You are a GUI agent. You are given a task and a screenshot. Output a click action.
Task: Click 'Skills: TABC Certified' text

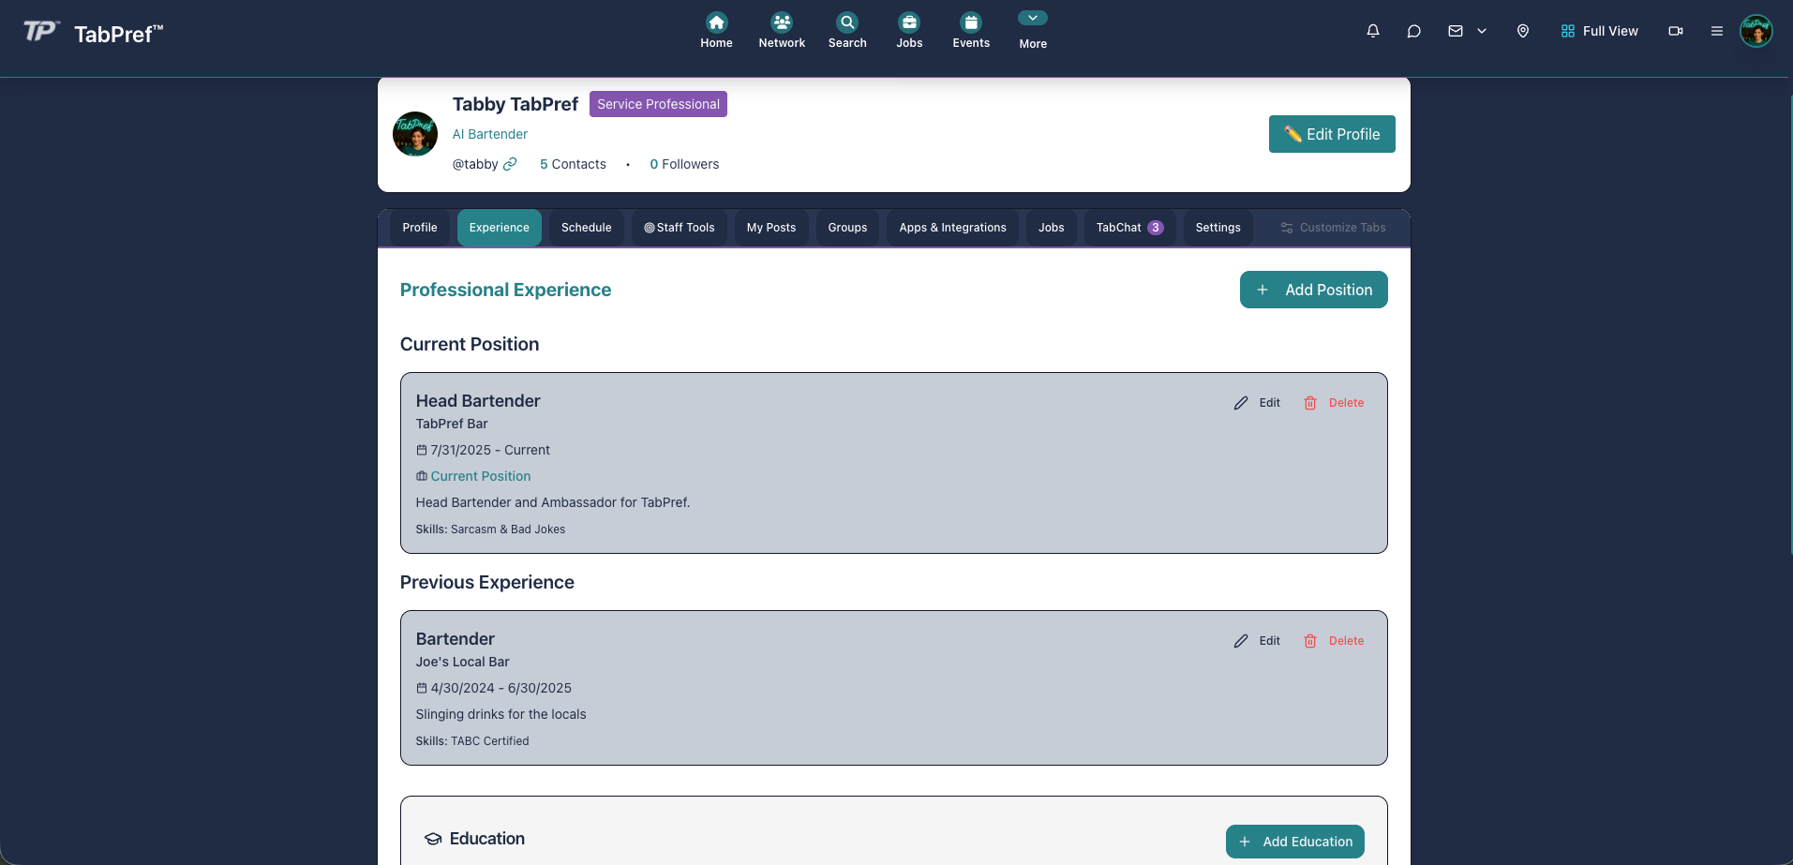[x=472, y=740]
